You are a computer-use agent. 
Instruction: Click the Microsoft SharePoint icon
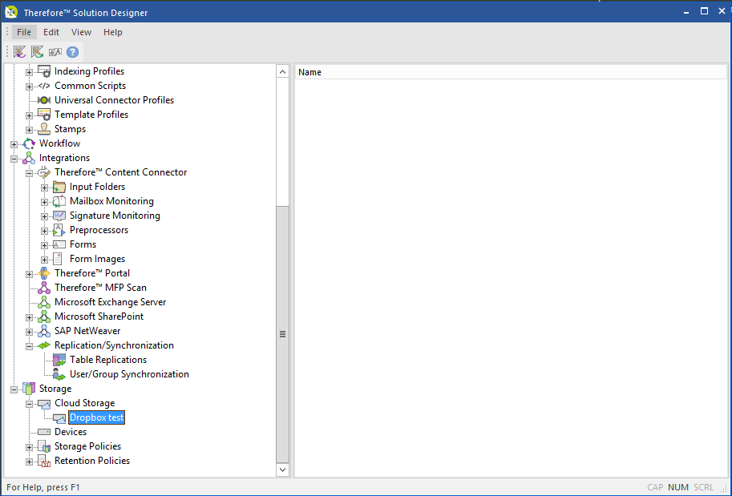coord(43,316)
